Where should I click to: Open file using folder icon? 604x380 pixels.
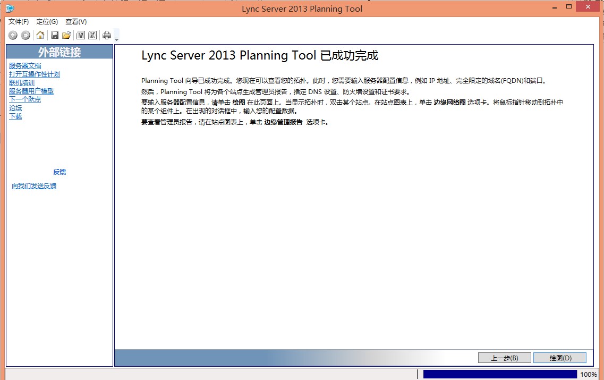[66, 35]
